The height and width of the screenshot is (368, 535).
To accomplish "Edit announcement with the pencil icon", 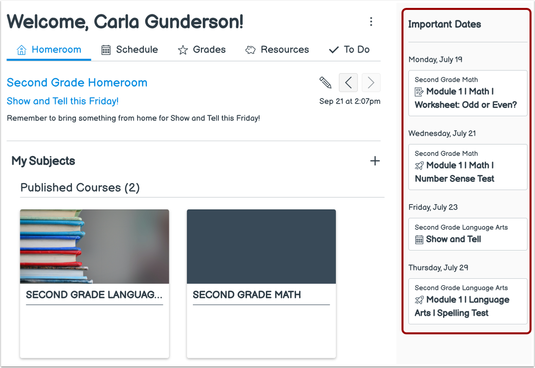I will click(325, 82).
